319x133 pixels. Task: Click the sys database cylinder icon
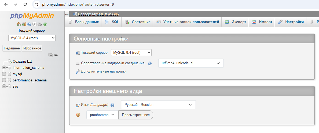(x=10, y=86)
